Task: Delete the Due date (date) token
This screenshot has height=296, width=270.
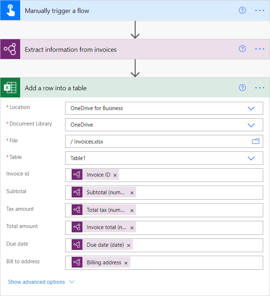Action: coord(129,245)
